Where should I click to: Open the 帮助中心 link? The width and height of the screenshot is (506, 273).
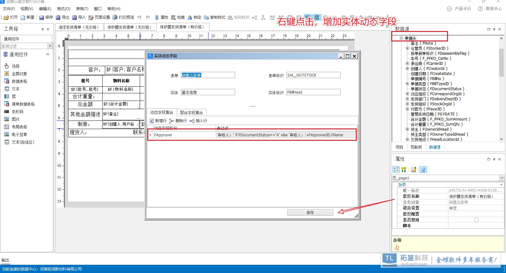(490, 9)
